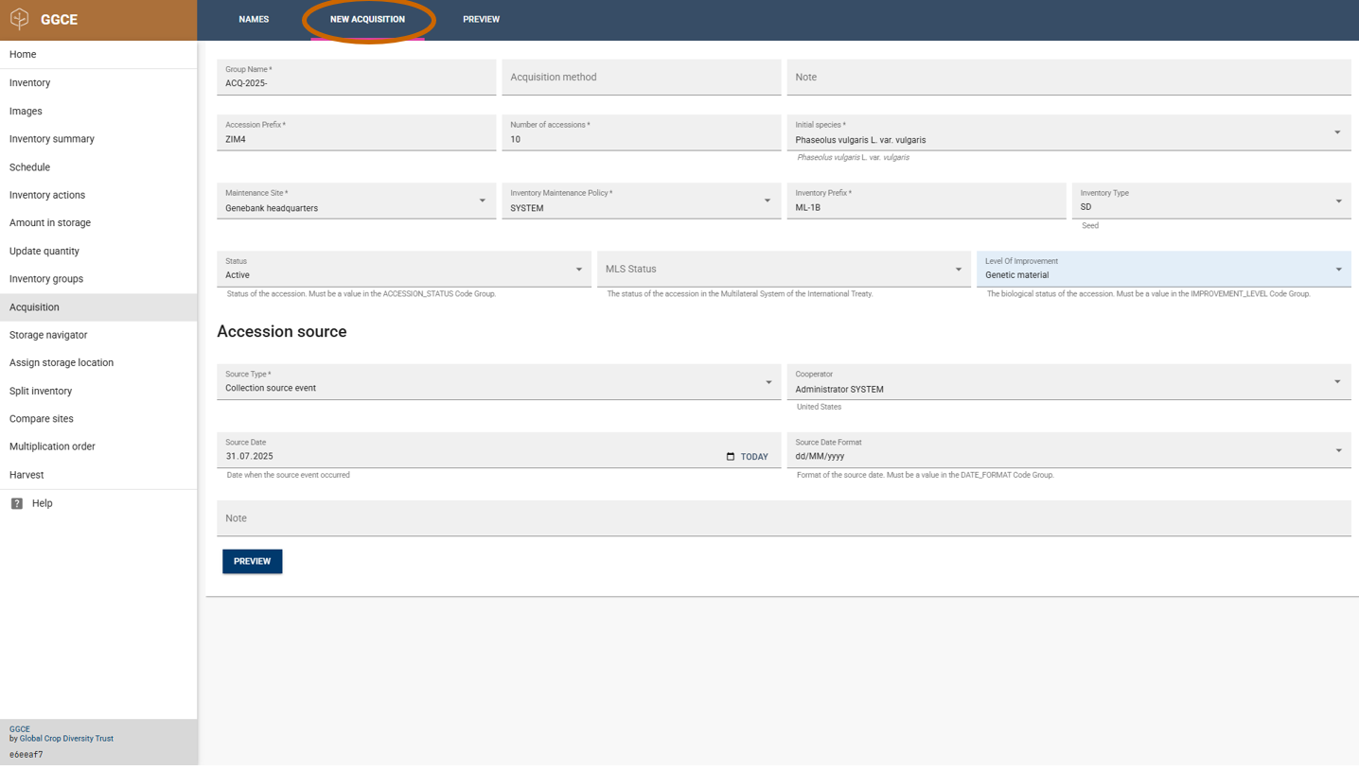Click the Group Name input field
1359x770 pixels.
pyautogui.click(x=356, y=83)
